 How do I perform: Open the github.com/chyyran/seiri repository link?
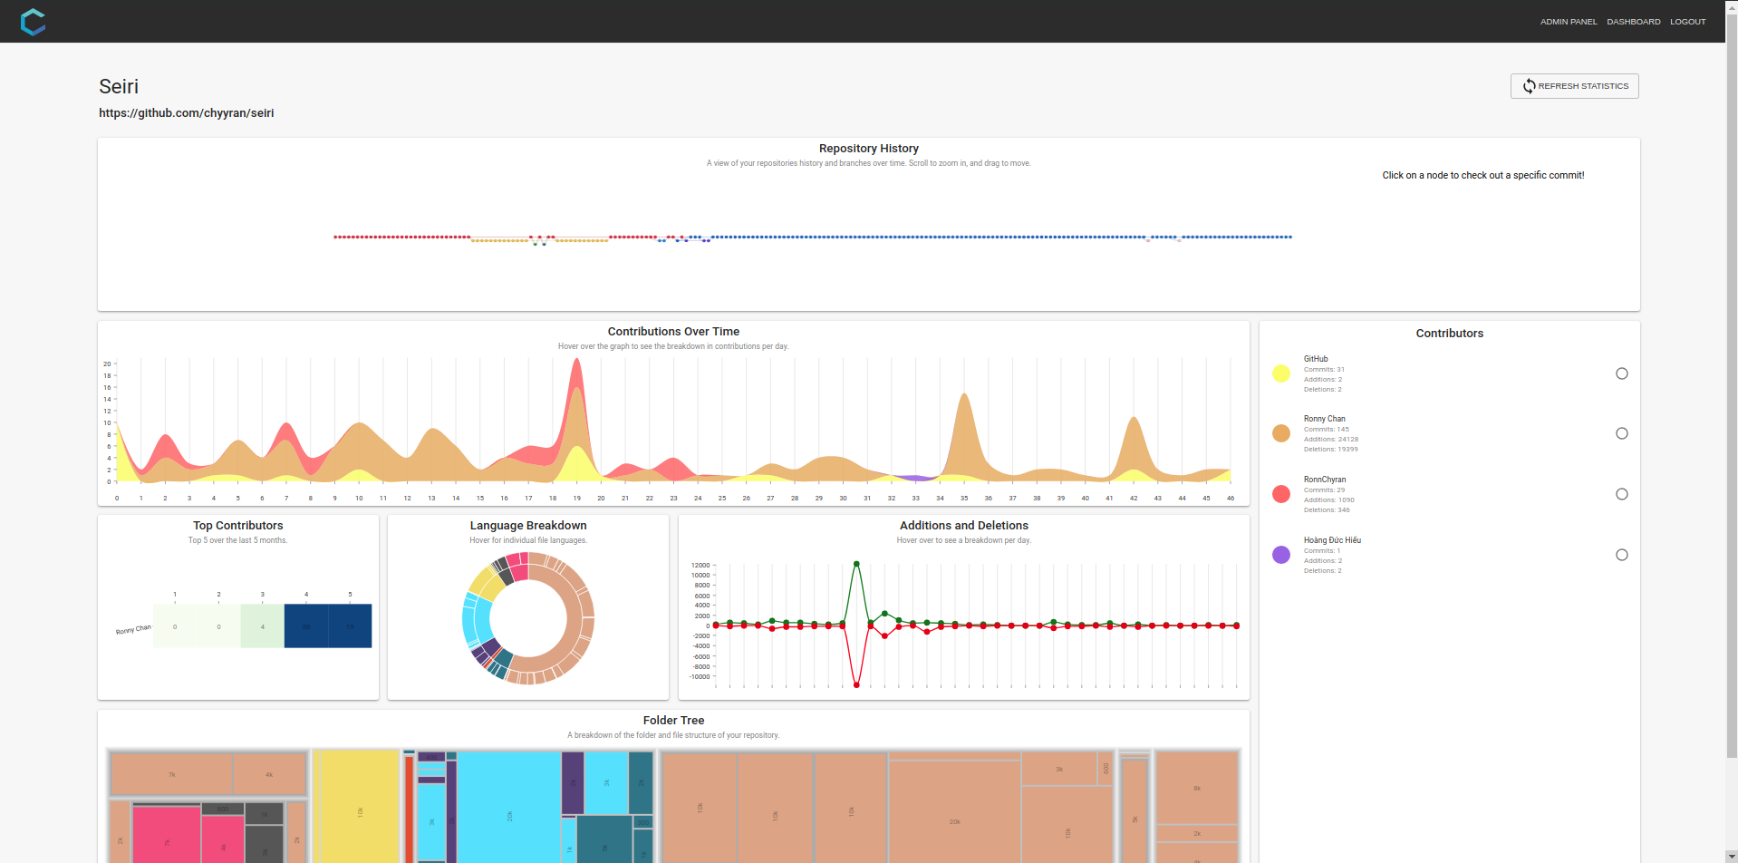pos(187,113)
